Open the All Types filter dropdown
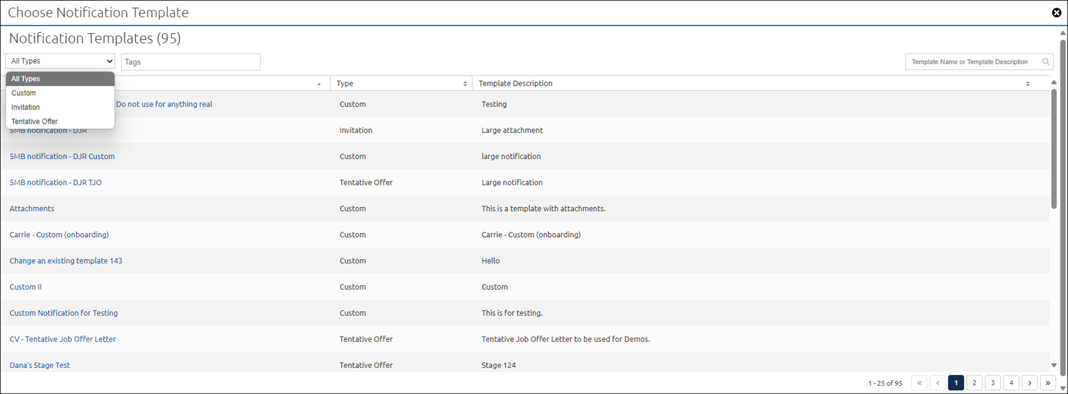 [x=60, y=61]
